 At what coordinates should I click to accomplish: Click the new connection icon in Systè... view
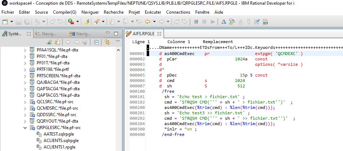click(x=49, y=42)
